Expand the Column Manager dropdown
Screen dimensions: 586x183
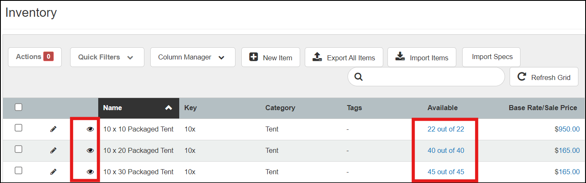point(192,57)
